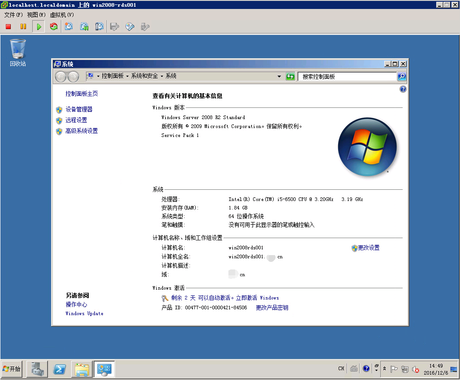Click the green refresh button in address bar
Screen dimensions: 460x380
[x=290, y=77]
